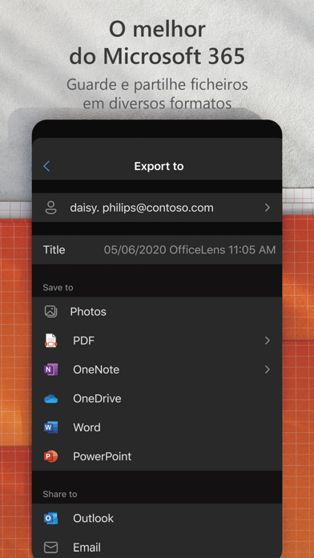
Task: Tap the Export to header
Action: pyautogui.click(x=159, y=166)
